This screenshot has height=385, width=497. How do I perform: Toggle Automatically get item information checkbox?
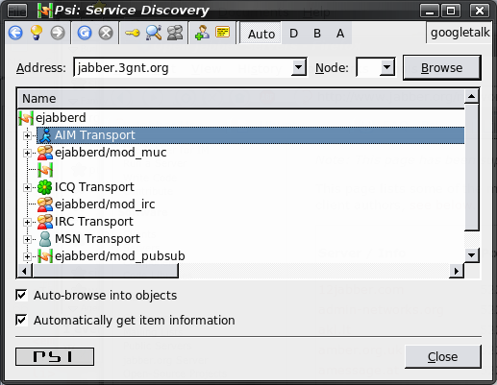click(21, 320)
